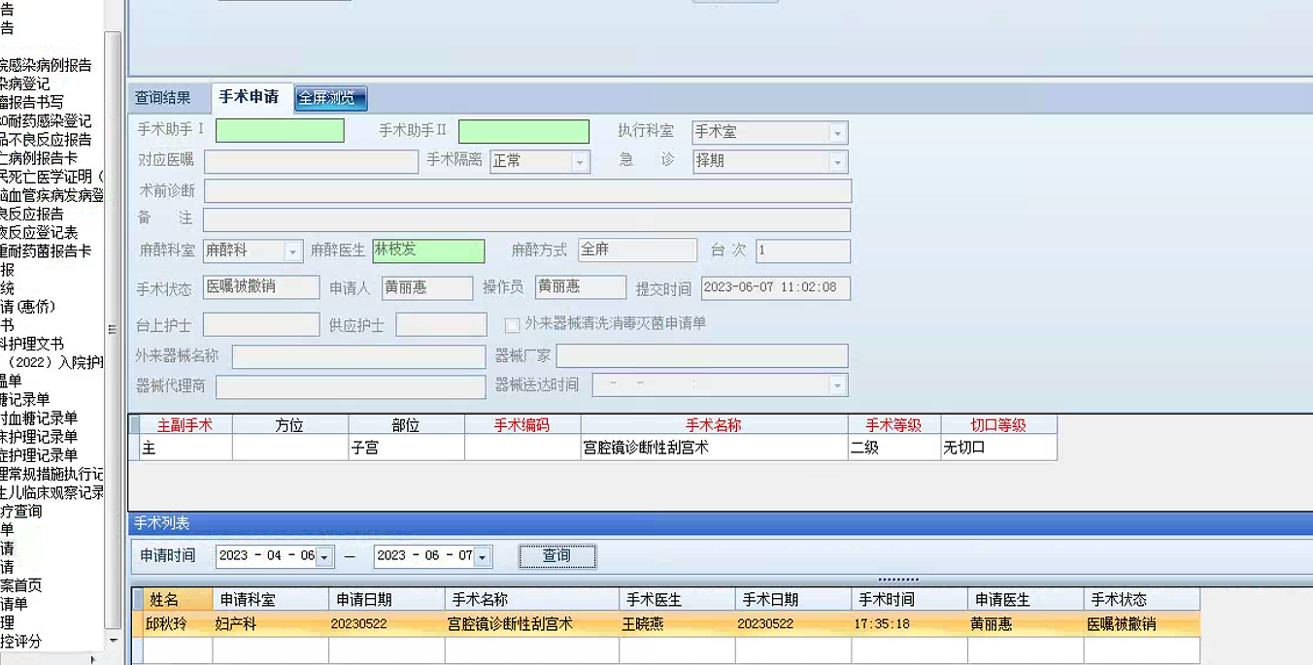The width and height of the screenshot is (1313, 665).
Task: Open 疗查询 in left sidebar
Action: click(21, 511)
